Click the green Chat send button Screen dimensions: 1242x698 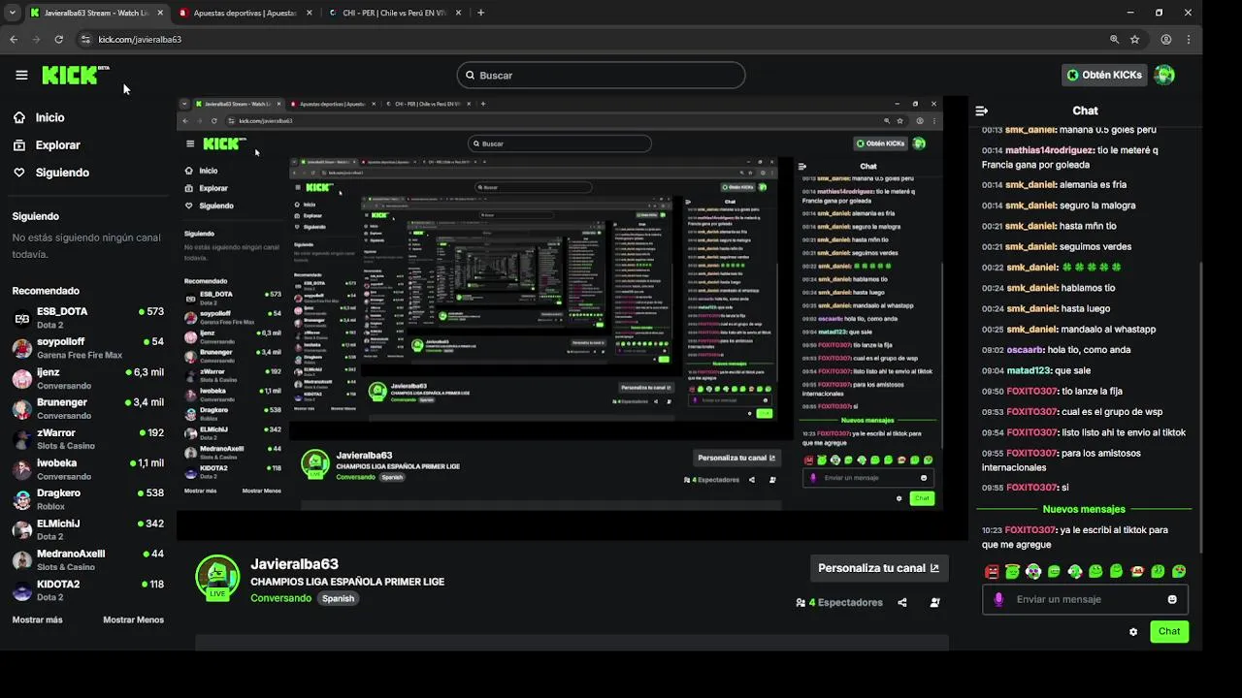coord(1169,631)
